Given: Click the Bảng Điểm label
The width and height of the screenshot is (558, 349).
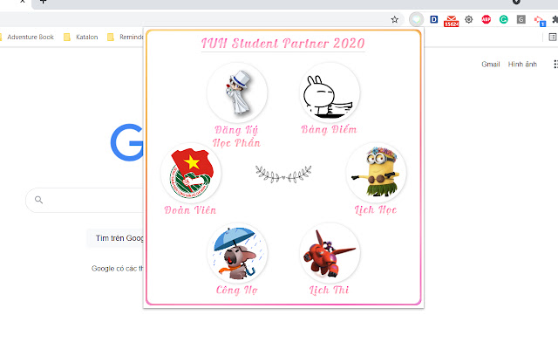Looking at the screenshot, I should (x=330, y=129).
